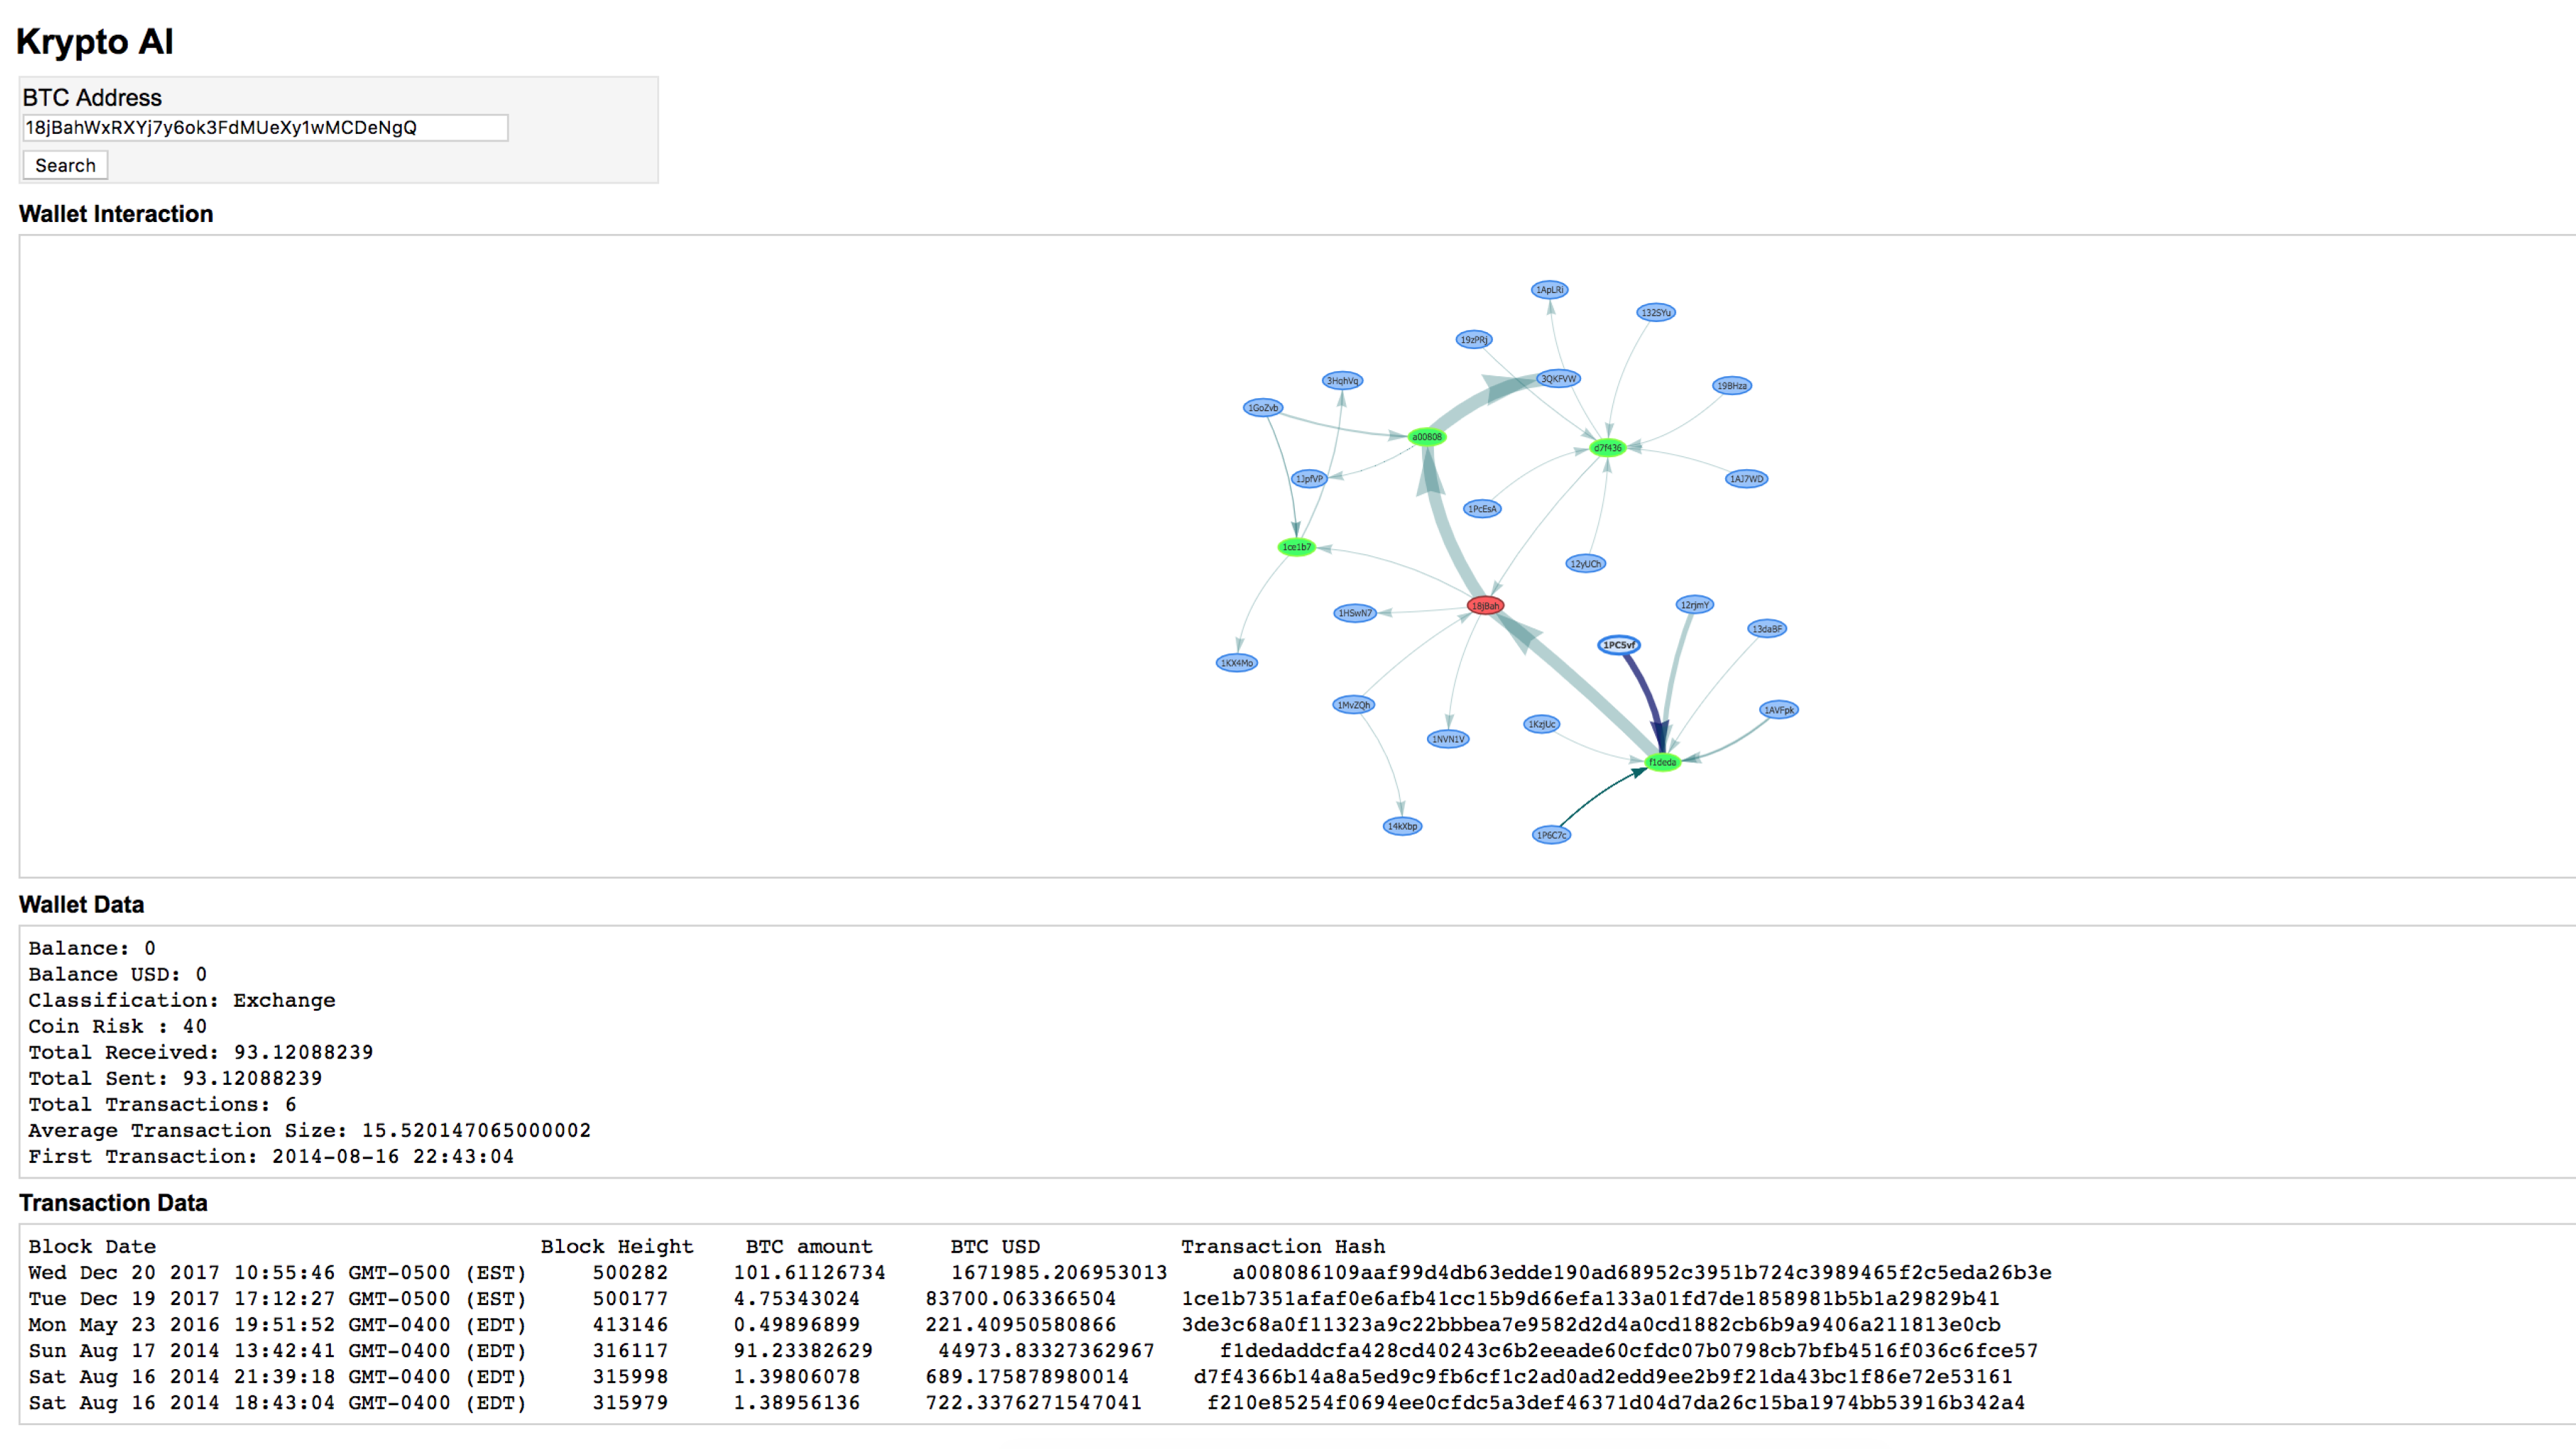
Task: Select the green 1ce1b7 transaction node
Action: [x=1296, y=547]
